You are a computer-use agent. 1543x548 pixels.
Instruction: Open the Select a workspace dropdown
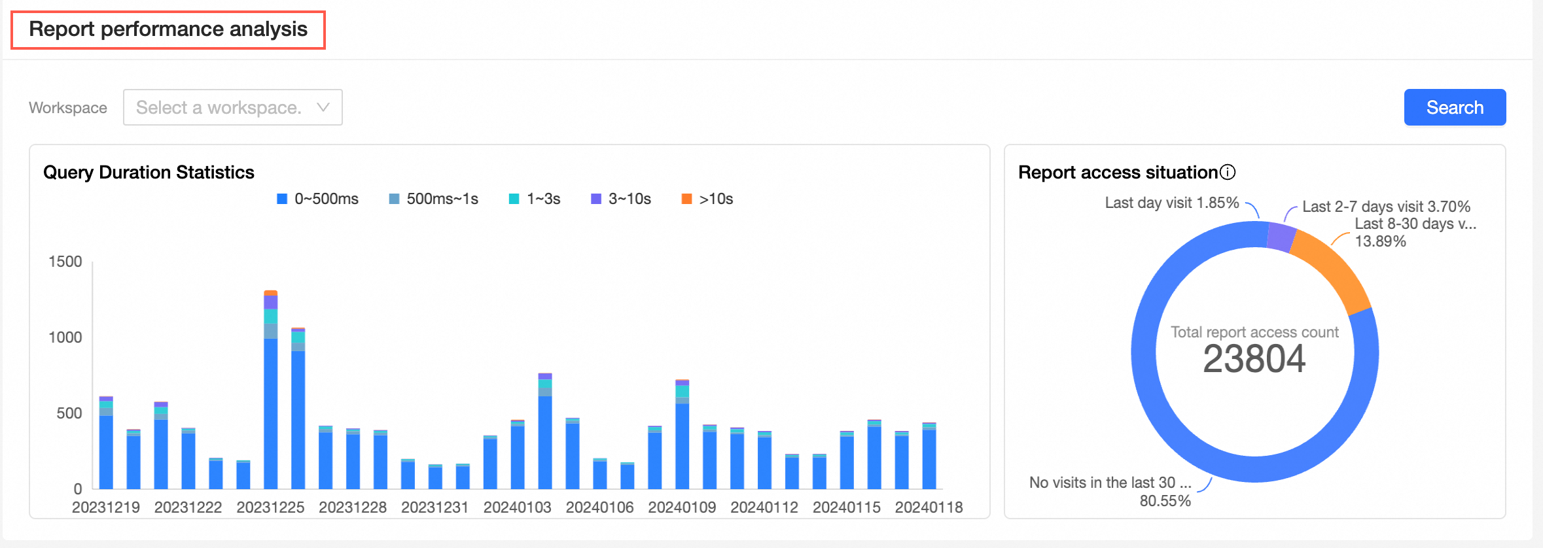click(232, 107)
